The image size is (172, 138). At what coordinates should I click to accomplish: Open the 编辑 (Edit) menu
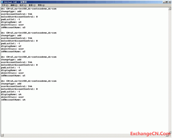pos(14,5)
